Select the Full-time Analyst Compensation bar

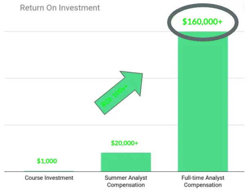203,102
